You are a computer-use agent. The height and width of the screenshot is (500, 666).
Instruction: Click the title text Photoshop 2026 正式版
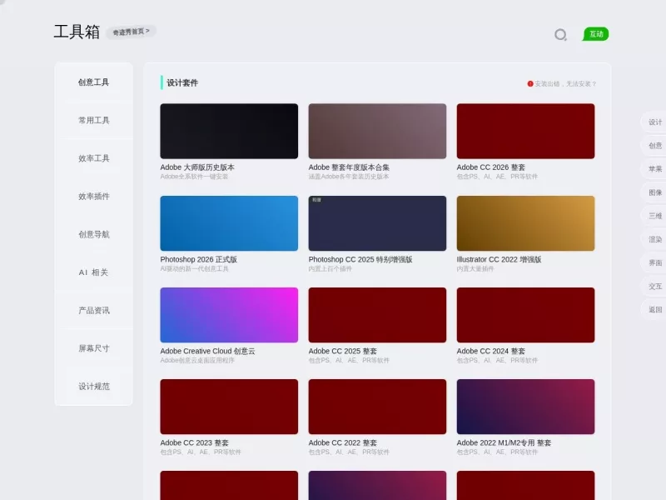pyautogui.click(x=198, y=259)
